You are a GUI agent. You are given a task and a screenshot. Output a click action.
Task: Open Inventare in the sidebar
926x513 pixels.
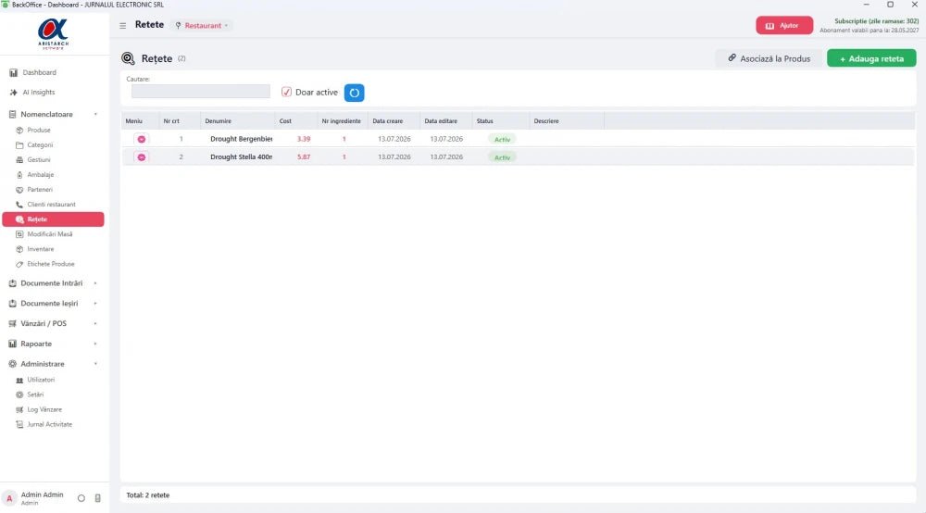(x=40, y=249)
